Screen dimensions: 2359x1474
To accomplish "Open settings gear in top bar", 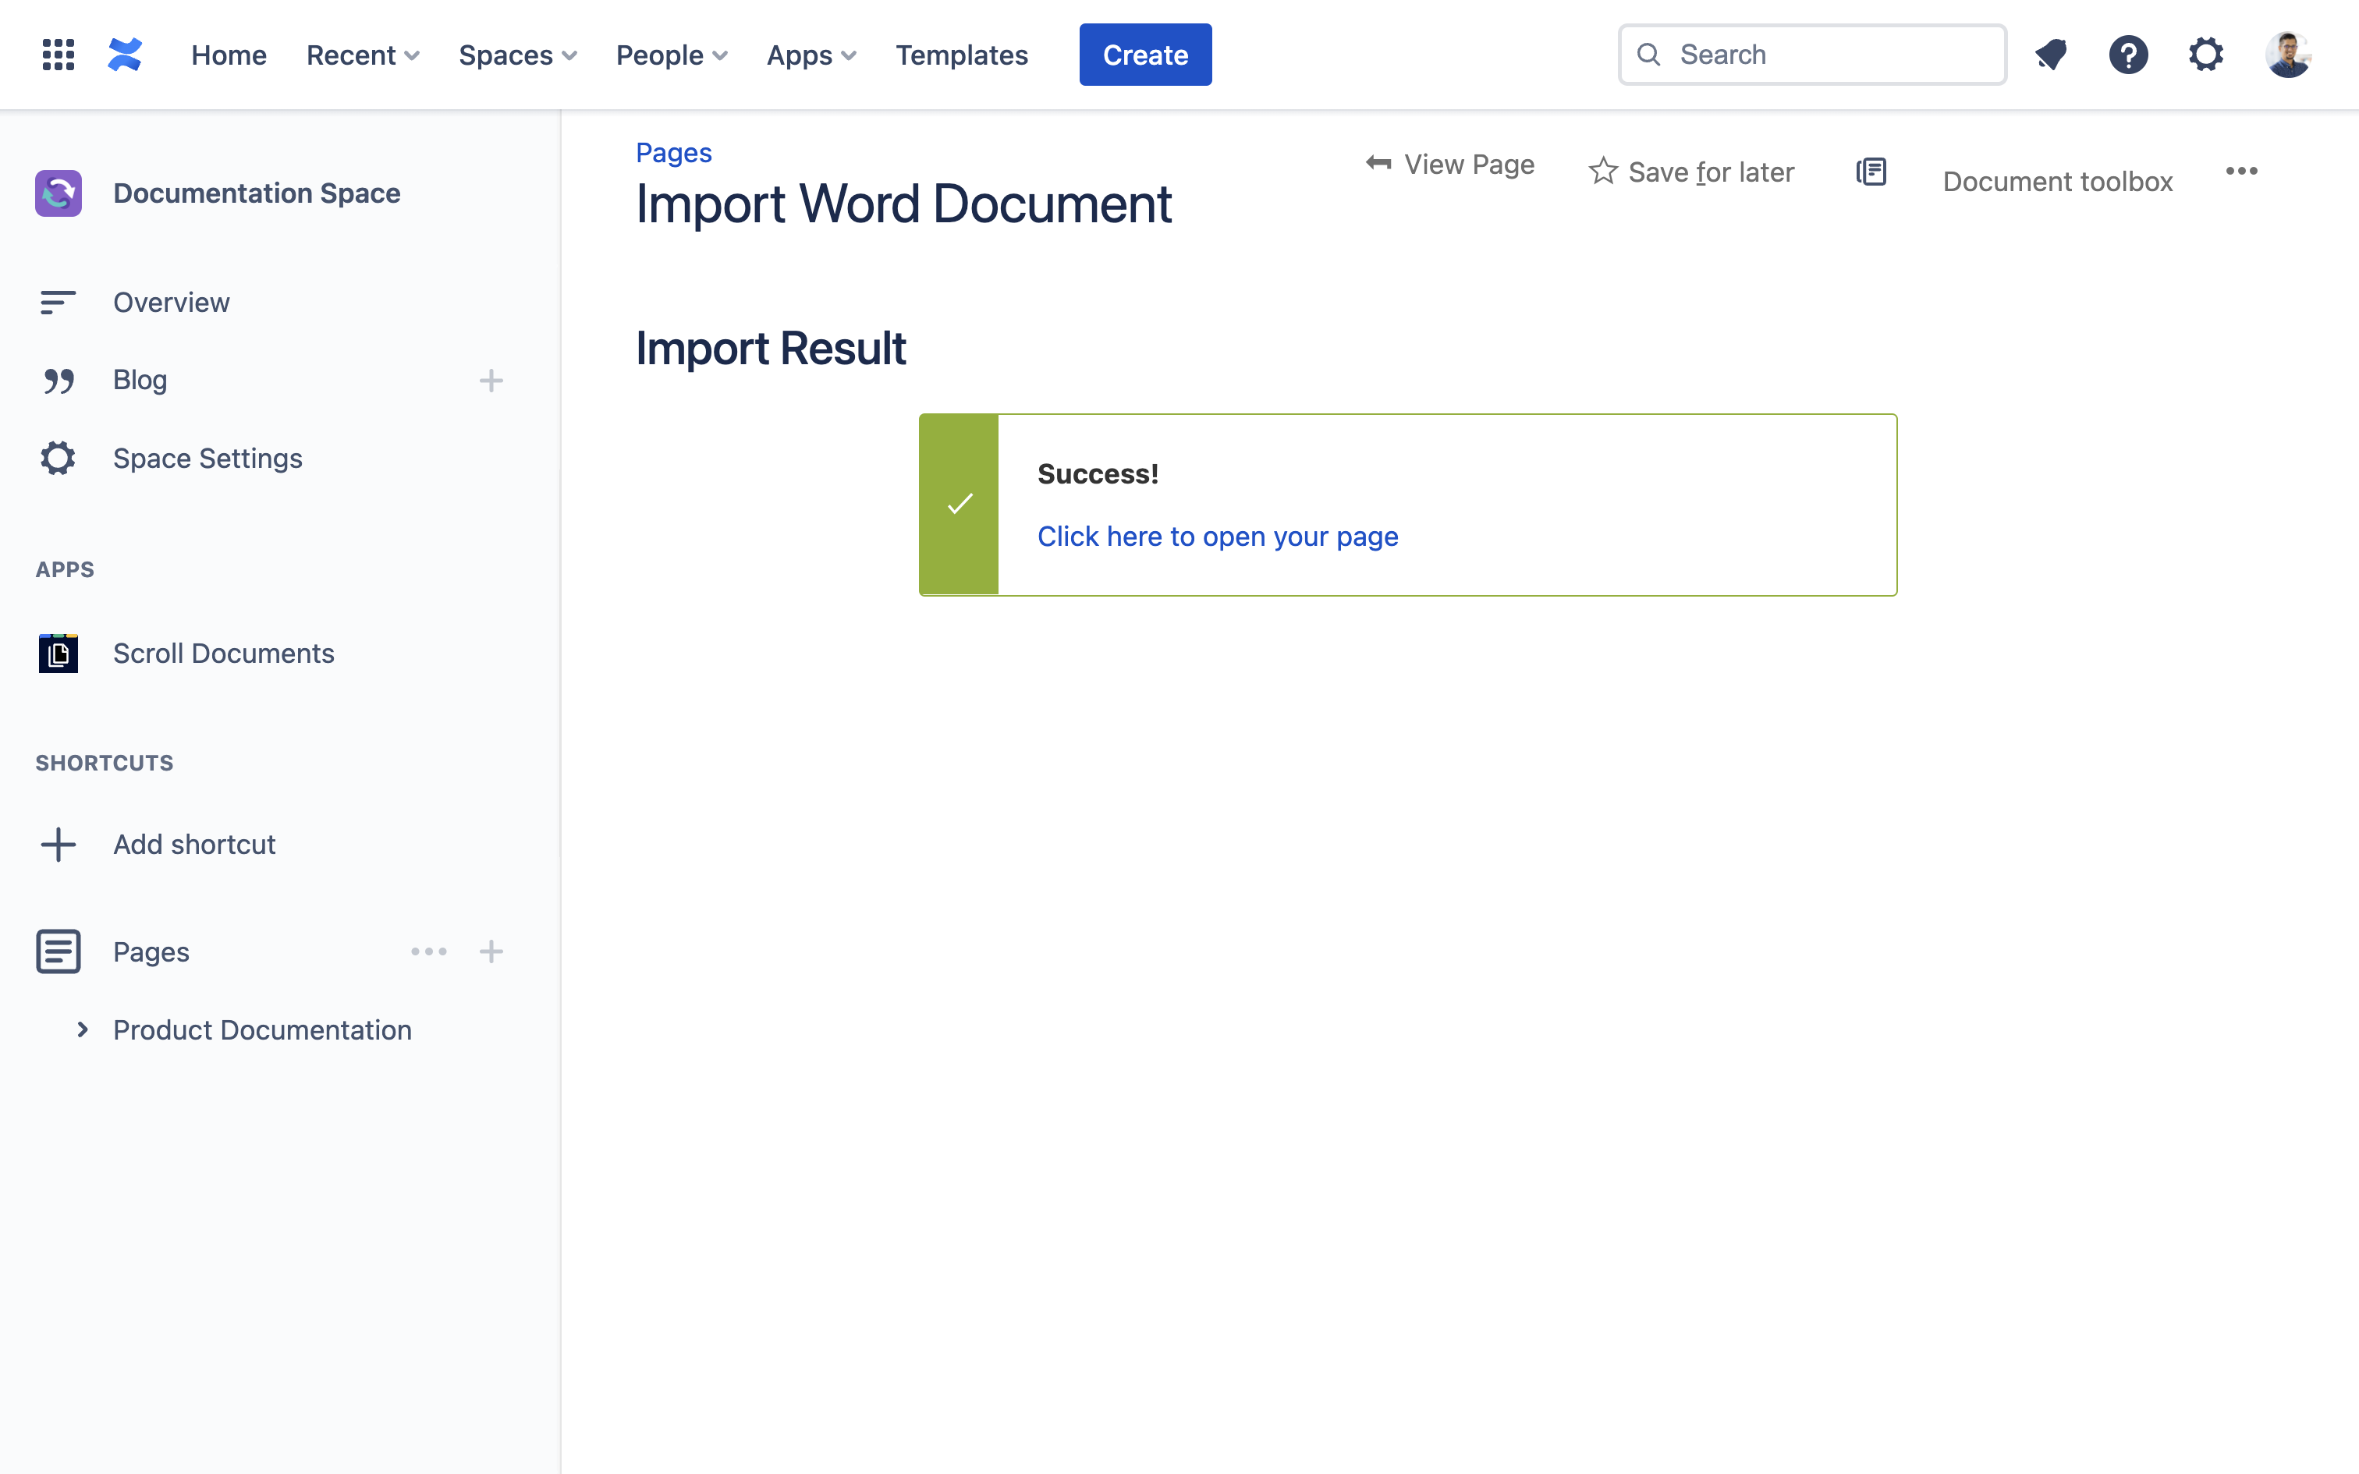I will tap(2206, 55).
